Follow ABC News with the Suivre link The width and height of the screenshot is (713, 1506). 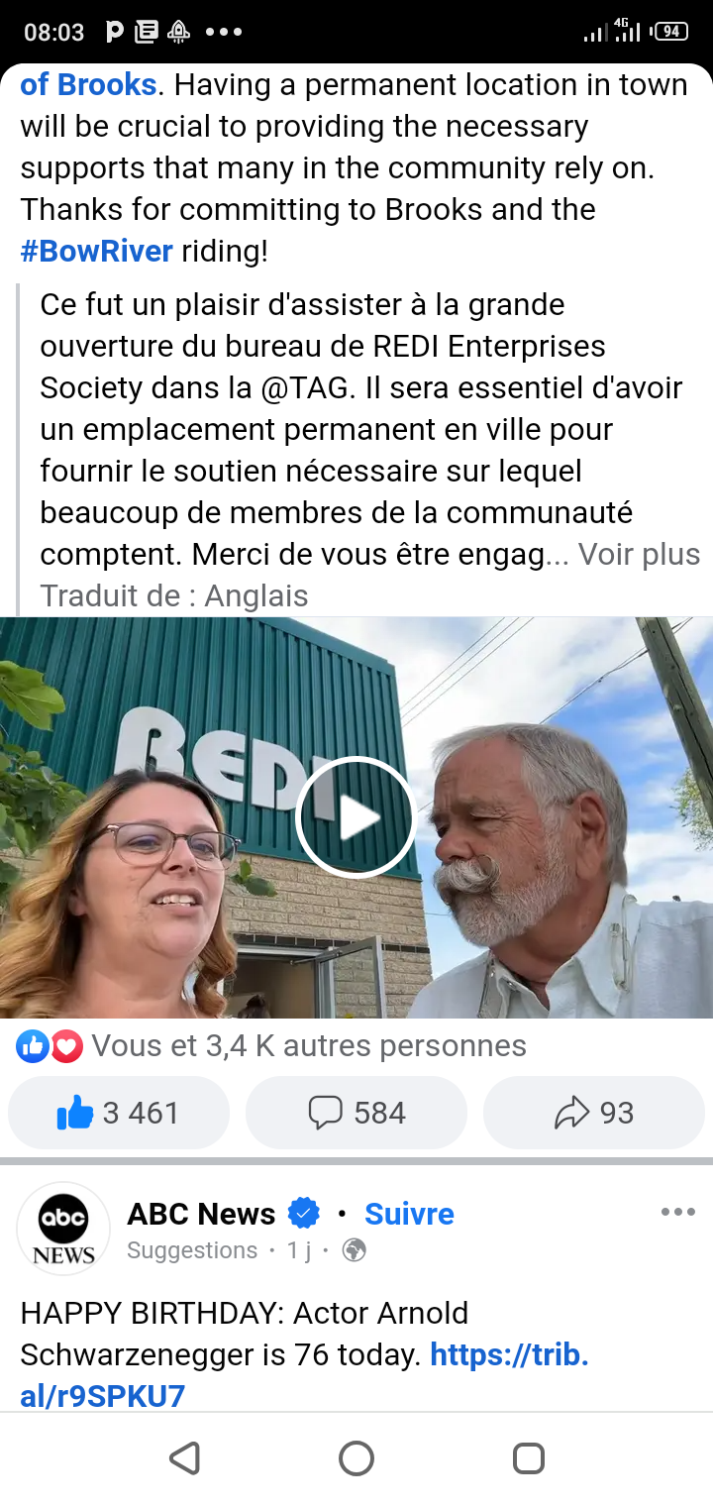(x=409, y=1213)
